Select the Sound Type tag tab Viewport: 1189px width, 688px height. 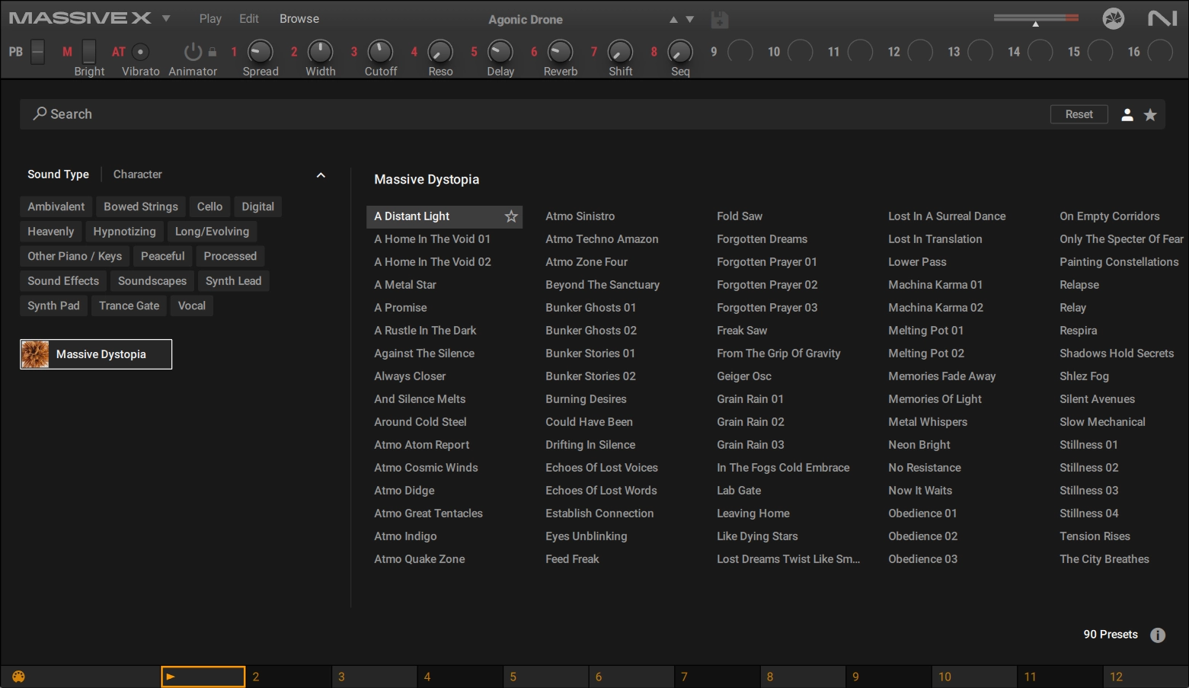[58, 174]
